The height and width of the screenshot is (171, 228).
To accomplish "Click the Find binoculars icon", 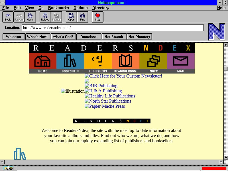I will tap(83, 17).
